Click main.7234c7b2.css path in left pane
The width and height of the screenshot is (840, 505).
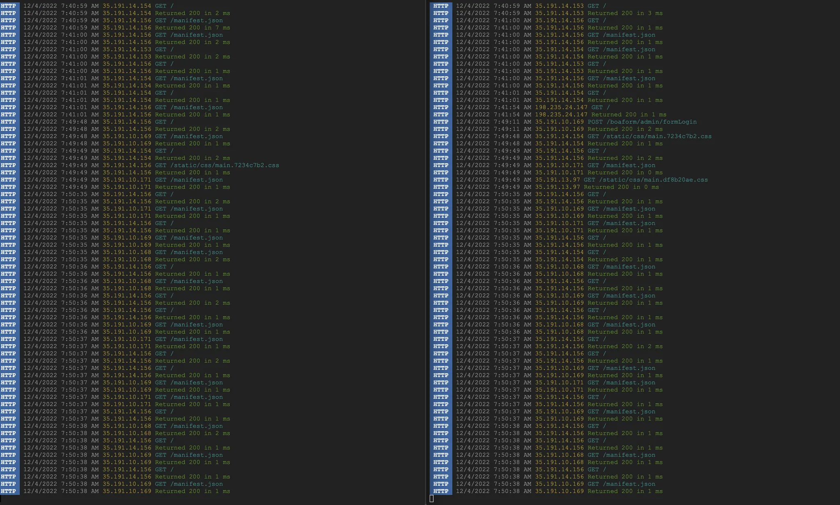pos(224,165)
